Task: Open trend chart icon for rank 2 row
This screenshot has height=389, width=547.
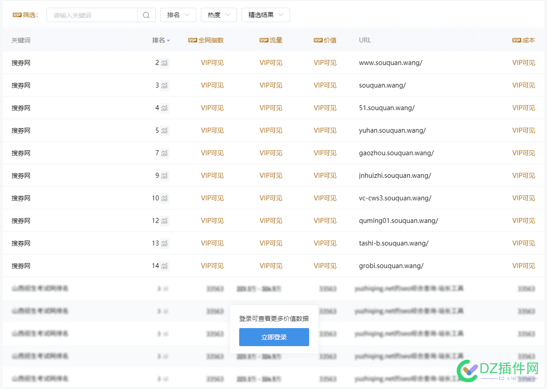Action: click(x=165, y=63)
